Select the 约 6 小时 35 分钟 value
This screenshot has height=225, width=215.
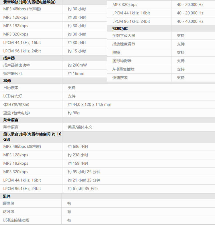click(83, 189)
